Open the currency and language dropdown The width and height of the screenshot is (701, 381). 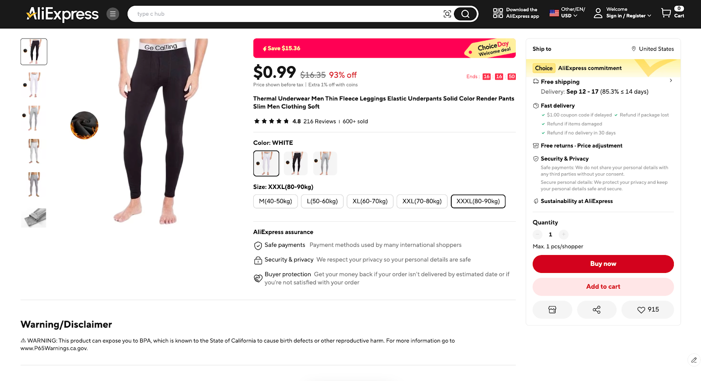click(565, 13)
